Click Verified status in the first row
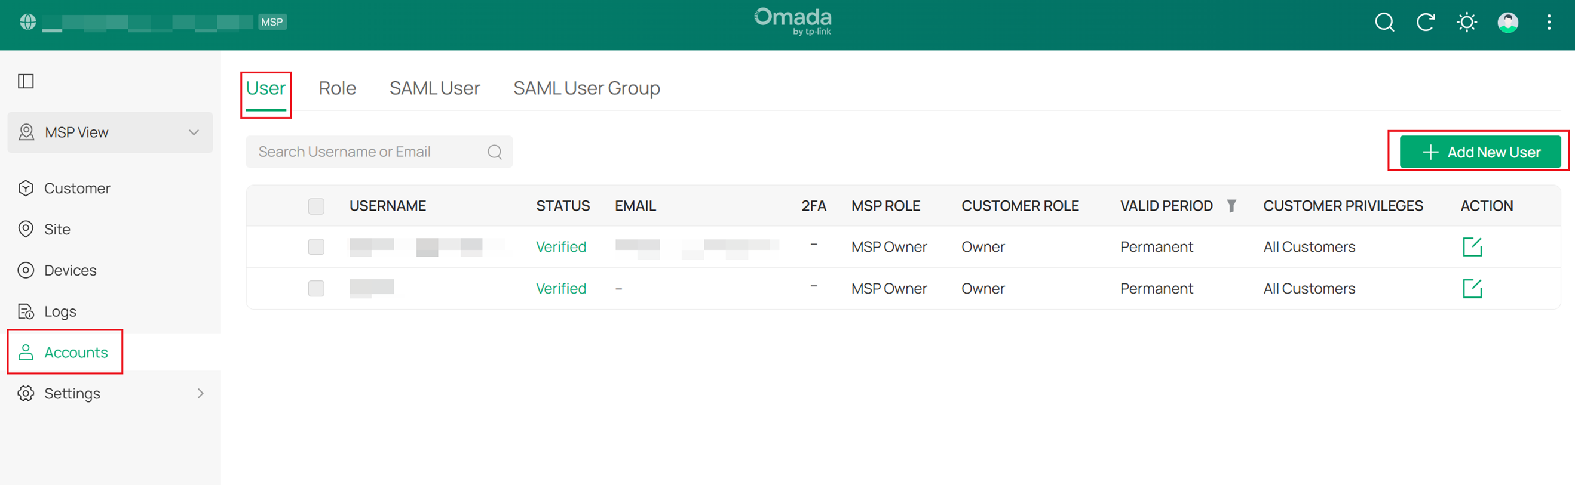1575x485 pixels. coord(560,247)
